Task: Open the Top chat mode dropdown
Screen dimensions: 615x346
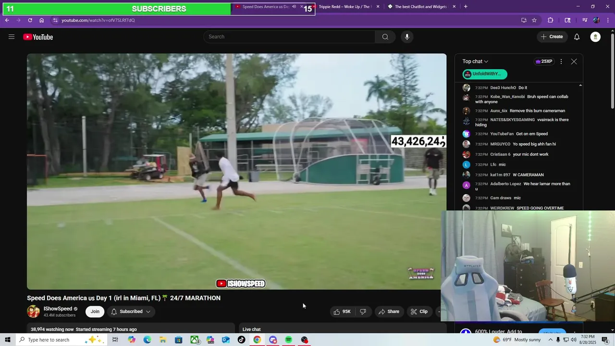Action: pos(475,62)
